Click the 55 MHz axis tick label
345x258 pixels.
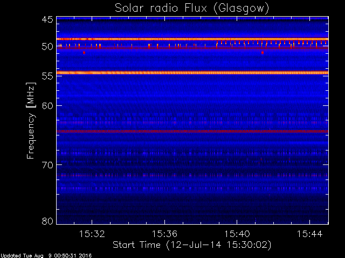tap(47, 76)
